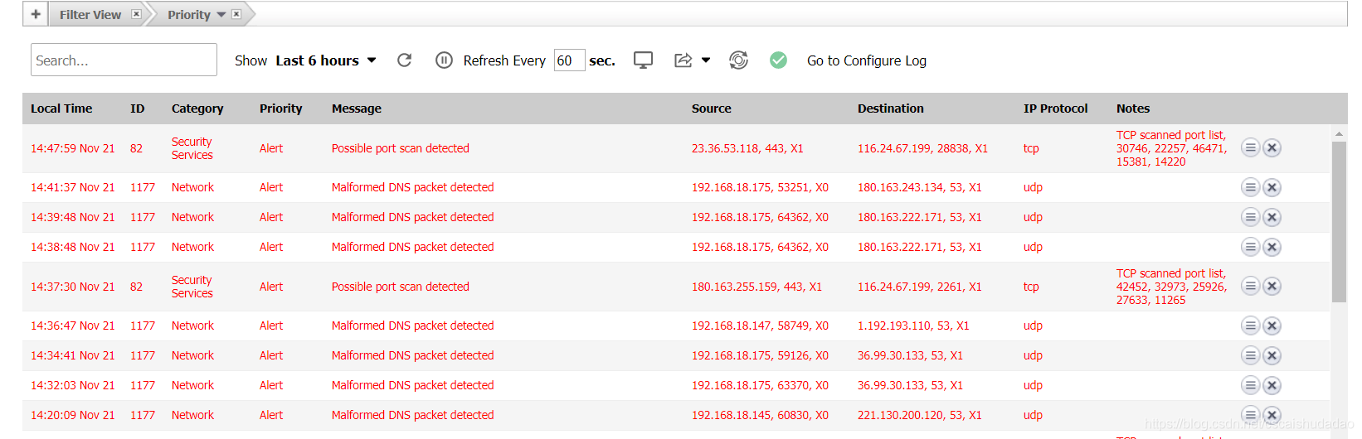Image resolution: width=1362 pixels, height=439 pixels.
Task: Open the Last 6 hours time range dropdown
Action: (x=326, y=60)
